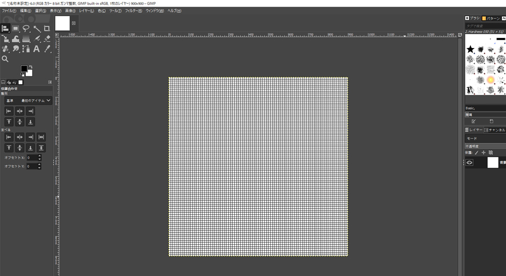Viewport: 506px width, 276px height.
Task: Open the 基準 最初のアイテム dropdown
Action: tap(28, 101)
